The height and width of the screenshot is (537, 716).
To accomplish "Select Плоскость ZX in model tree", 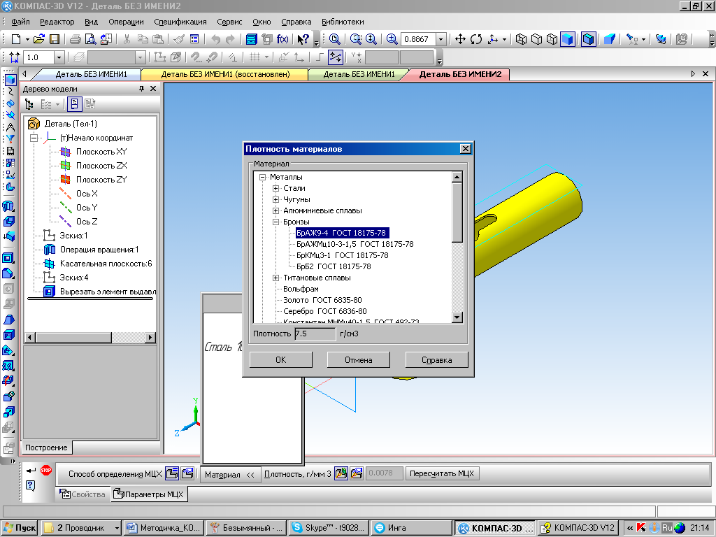I will tap(101, 166).
